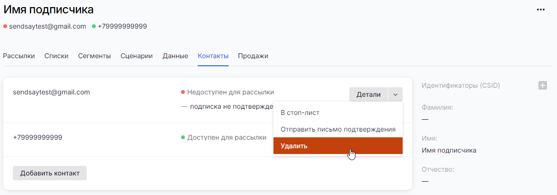Select the Контакты tab

[x=213, y=56]
